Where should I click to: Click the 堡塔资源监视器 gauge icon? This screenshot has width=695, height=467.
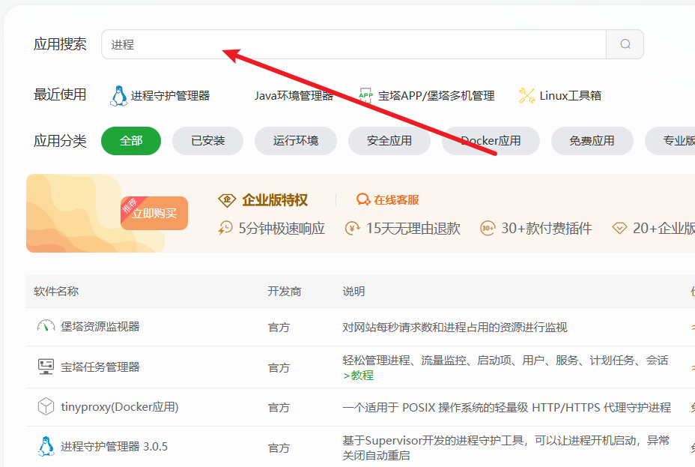pyautogui.click(x=46, y=327)
